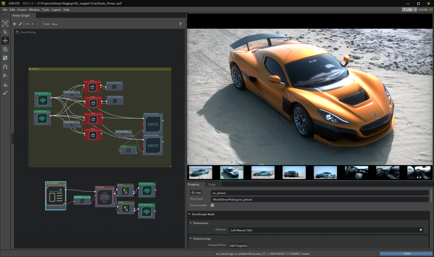Toggle LIVE sync mode
Image resolution: width=434 pixels, height=257 pixels.
(x=407, y=9)
